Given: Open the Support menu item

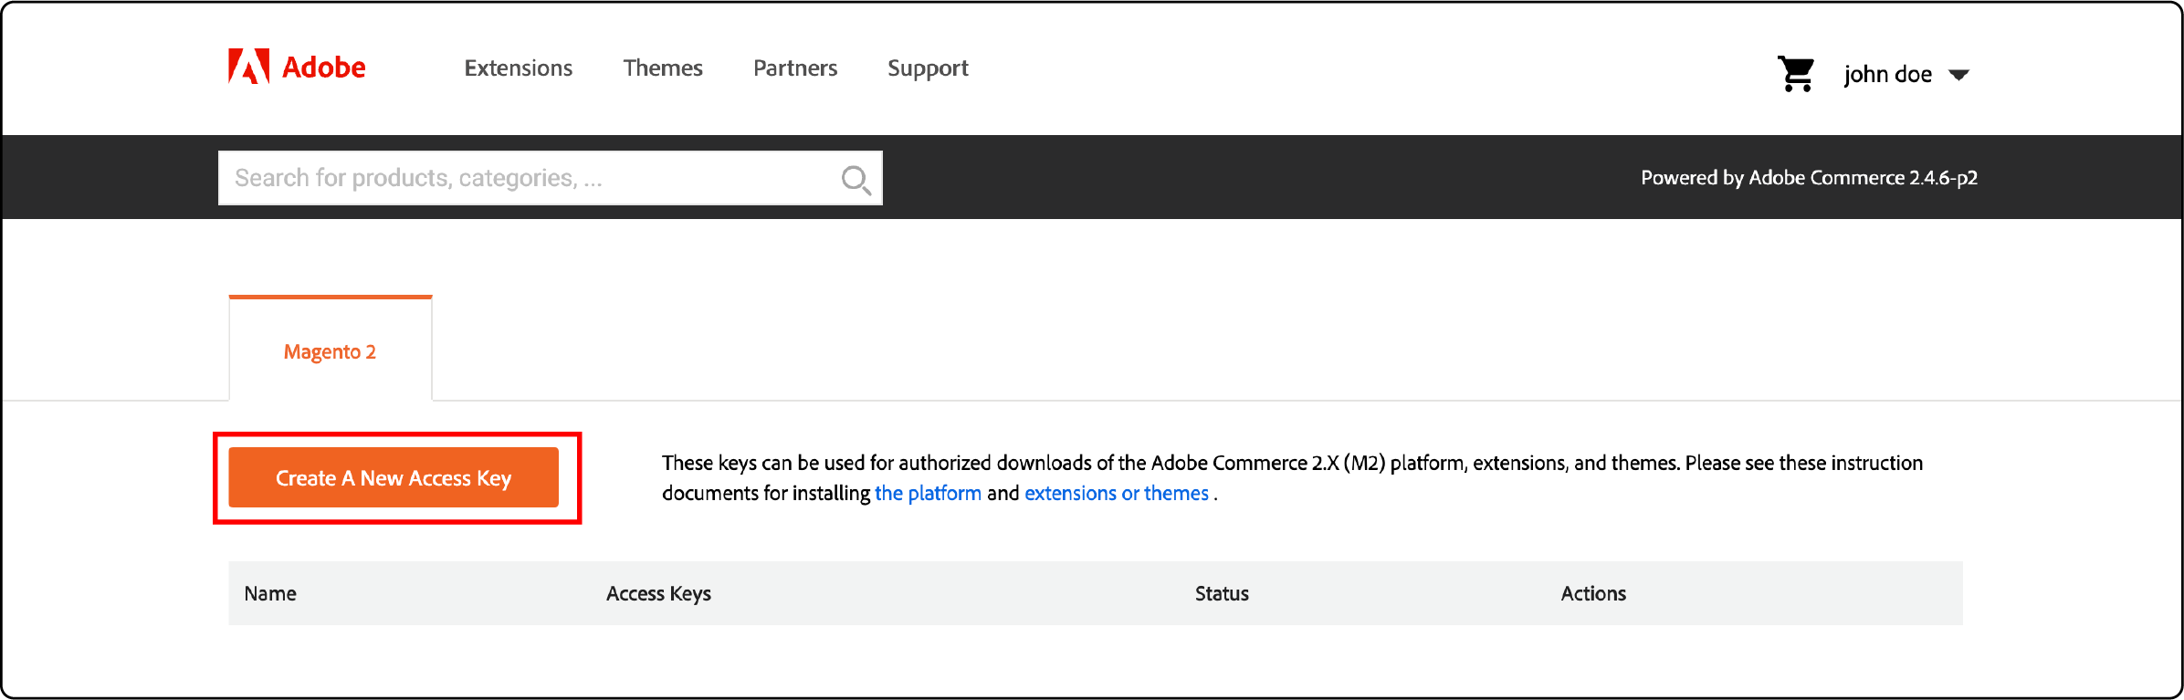Looking at the screenshot, I should tap(928, 69).
